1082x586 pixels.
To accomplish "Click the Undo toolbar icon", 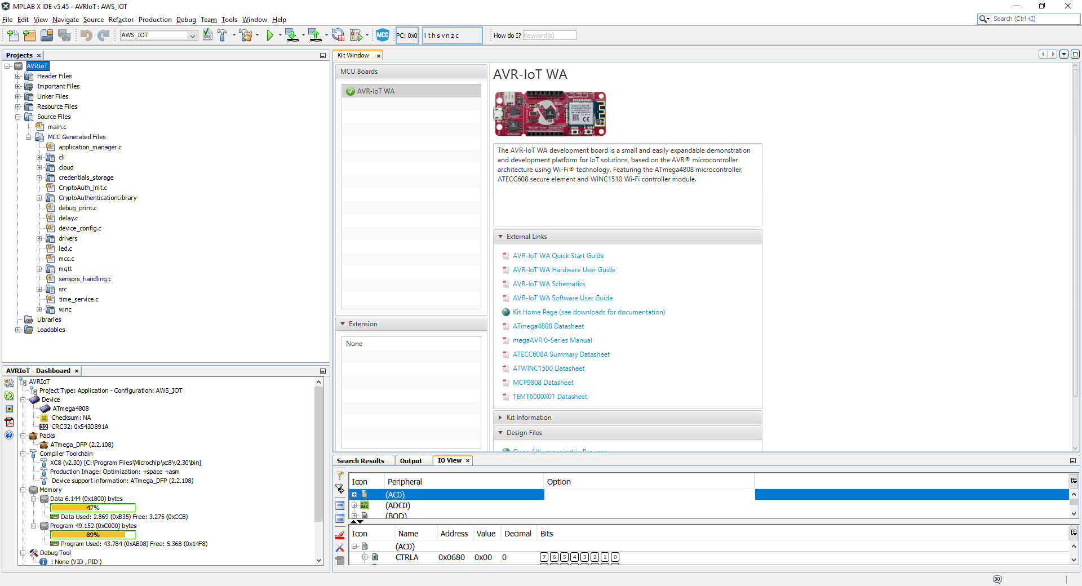I will pos(86,35).
